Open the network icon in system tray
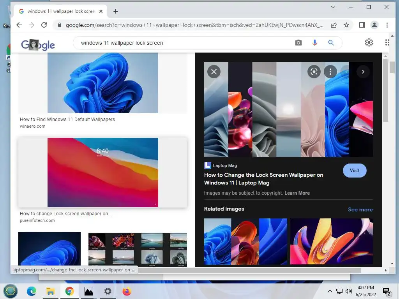The height and width of the screenshot is (299, 399). click(339, 291)
